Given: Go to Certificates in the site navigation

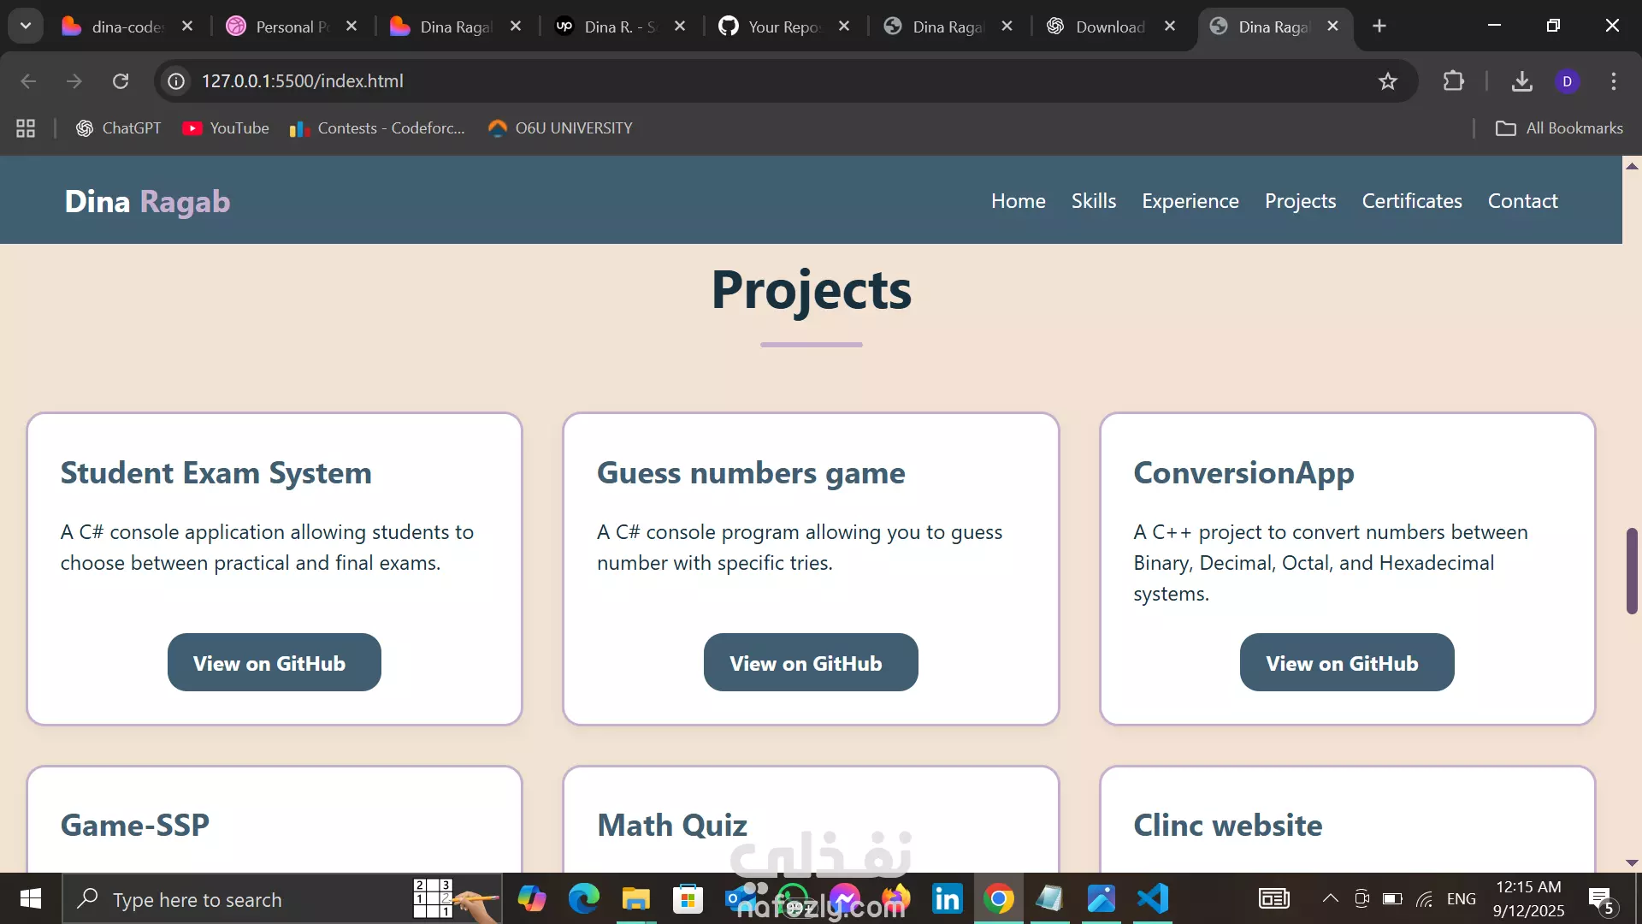Looking at the screenshot, I should pyautogui.click(x=1411, y=201).
